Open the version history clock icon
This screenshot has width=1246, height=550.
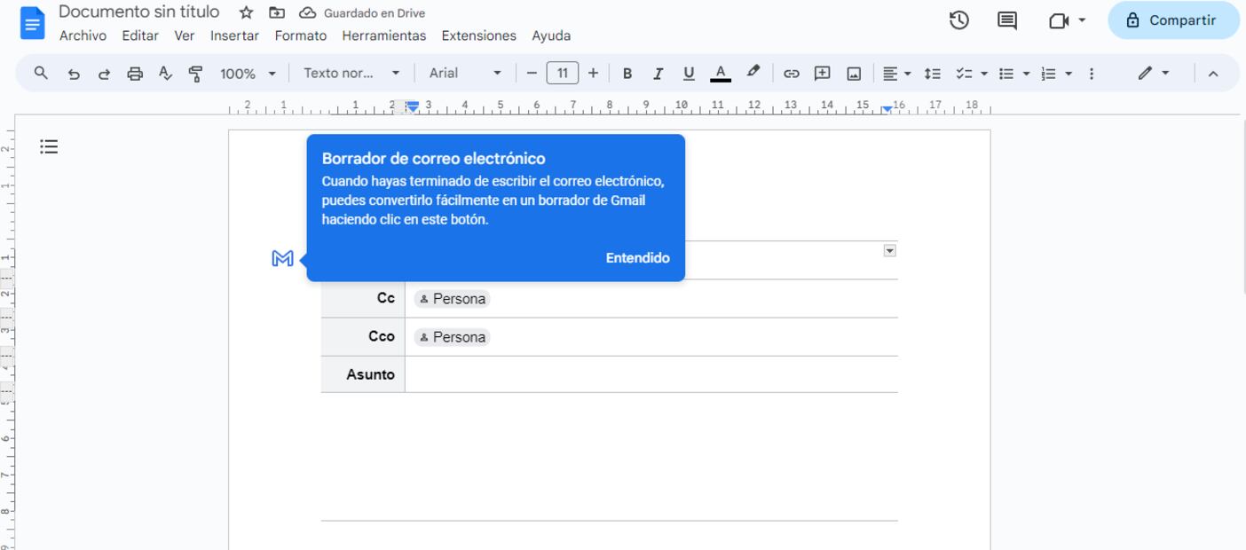coord(958,20)
